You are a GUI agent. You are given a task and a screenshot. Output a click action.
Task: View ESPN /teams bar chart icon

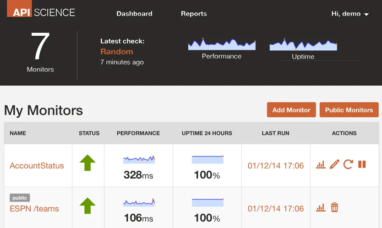coord(321,207)
